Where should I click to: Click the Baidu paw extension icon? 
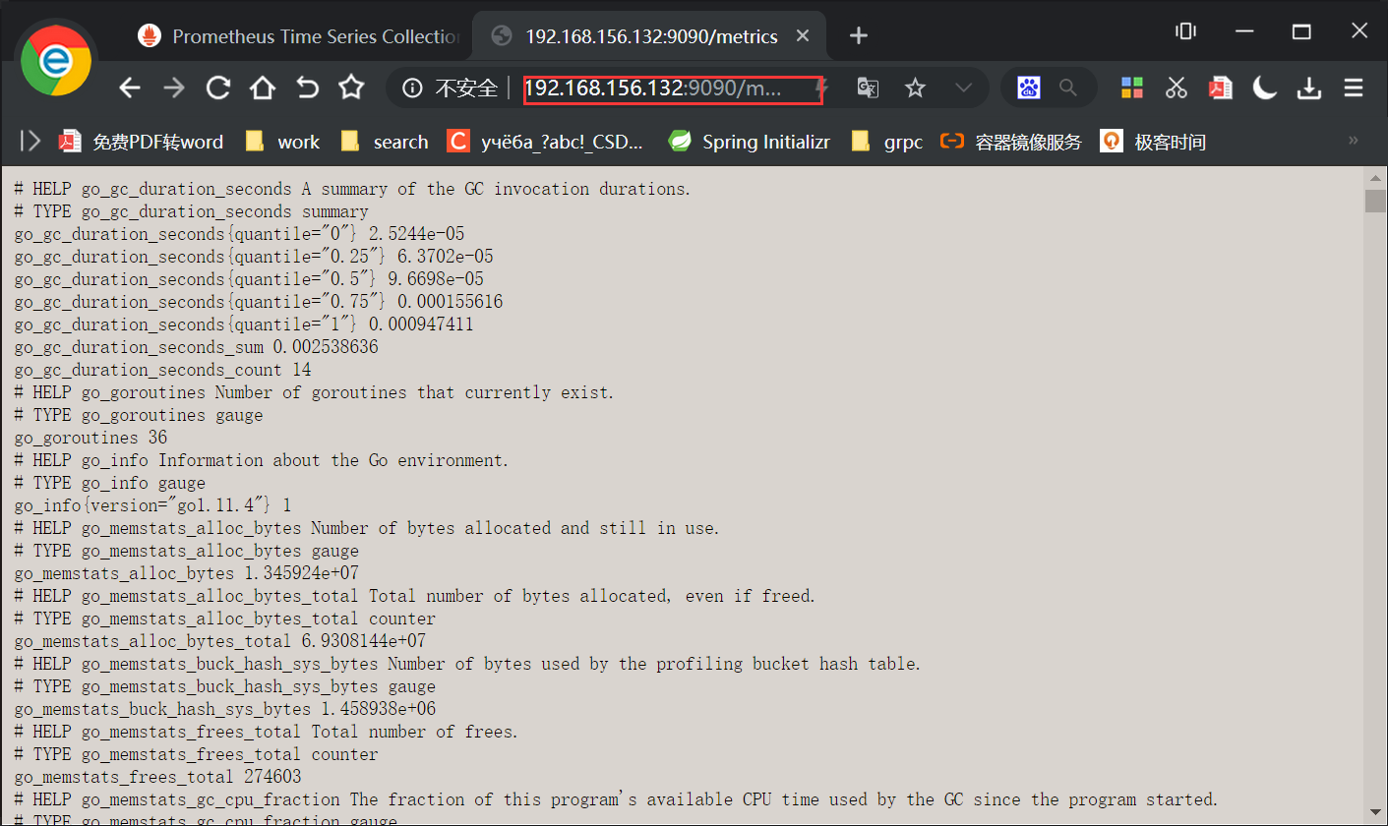pos(1029,88)
